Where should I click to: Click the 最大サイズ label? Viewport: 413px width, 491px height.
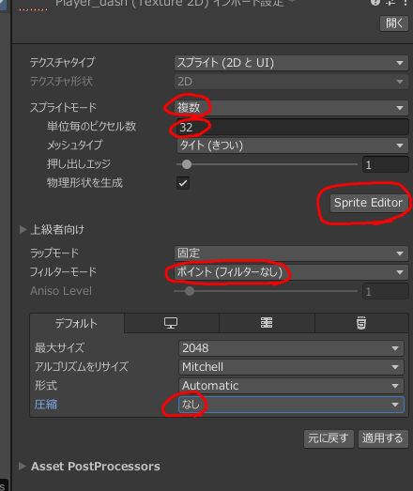click(x=59, y=348)
